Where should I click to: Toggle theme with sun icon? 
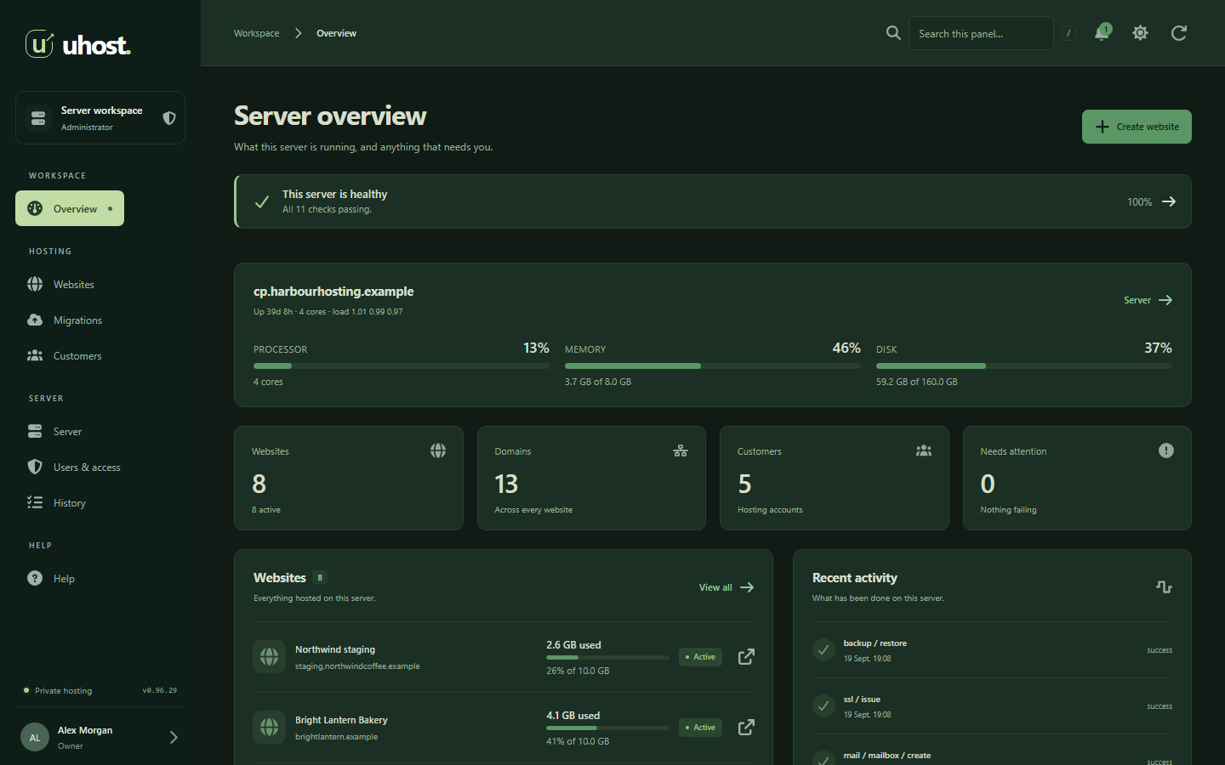[1140, 33]
